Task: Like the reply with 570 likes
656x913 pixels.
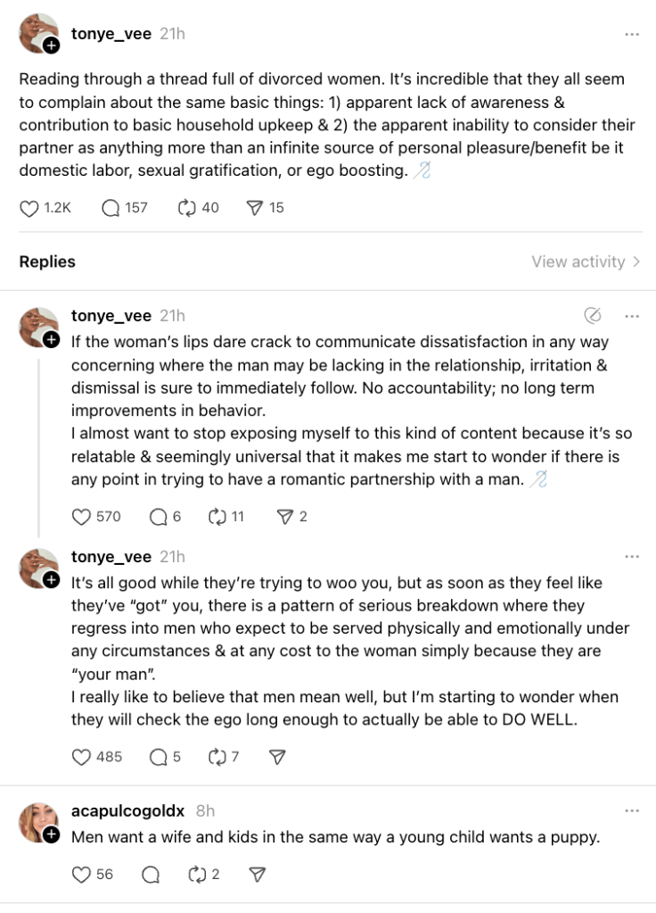Action: click(x=81, y=516)
